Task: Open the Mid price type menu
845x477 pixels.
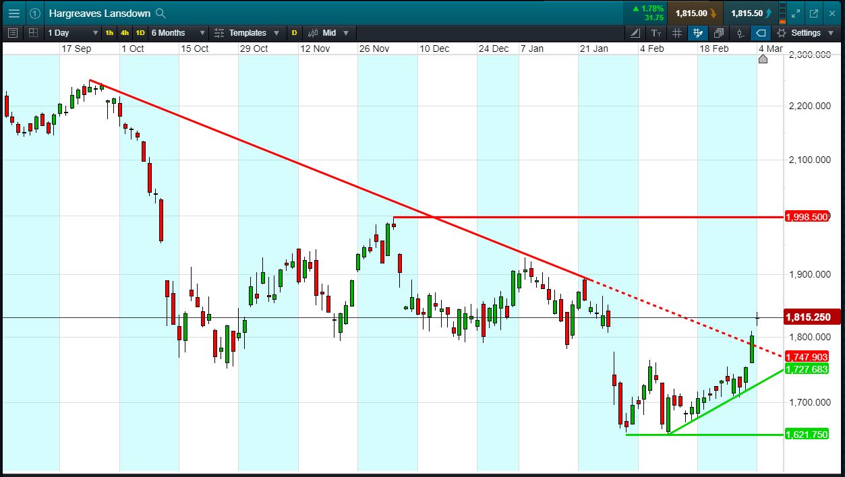Action: (x=329, y=32)
